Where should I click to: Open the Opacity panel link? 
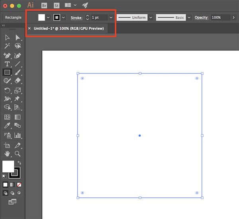click(202, 18)
